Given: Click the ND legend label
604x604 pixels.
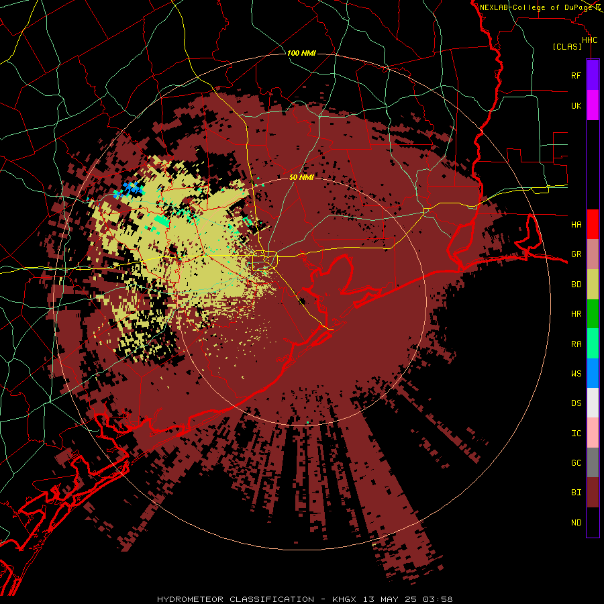Looking at the screenshot, I should pos(576,523).
